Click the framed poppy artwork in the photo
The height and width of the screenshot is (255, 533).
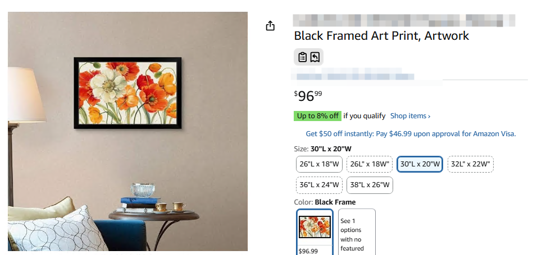coord(127,93)
